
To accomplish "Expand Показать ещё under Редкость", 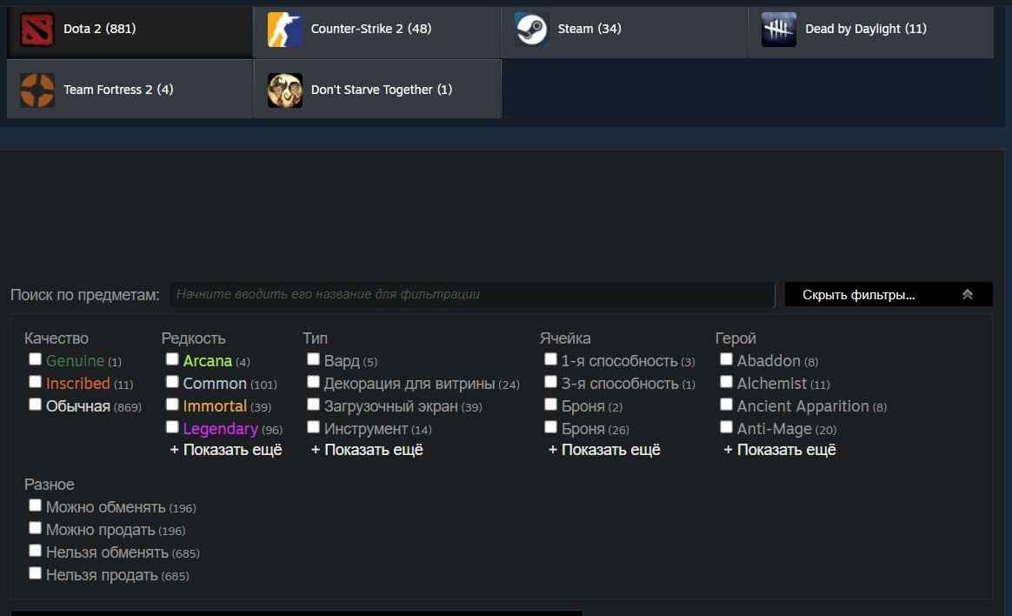I will [x=226, y=450].
